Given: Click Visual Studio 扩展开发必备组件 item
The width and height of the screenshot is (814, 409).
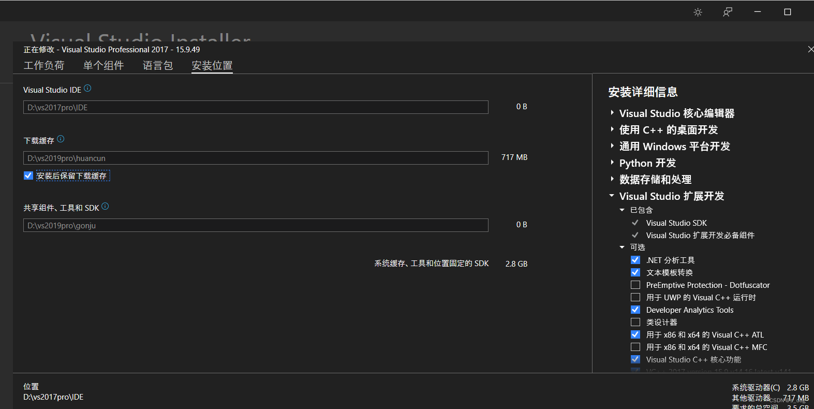Looking at the screenshot, I should click(700, 235).
